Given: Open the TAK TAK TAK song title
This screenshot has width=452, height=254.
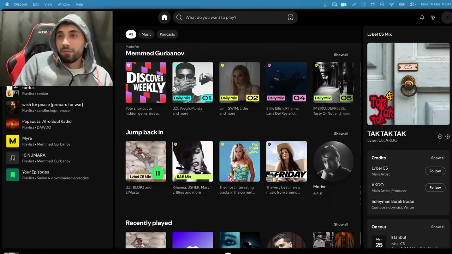Looking at the screenshot, I should (386, 134).
